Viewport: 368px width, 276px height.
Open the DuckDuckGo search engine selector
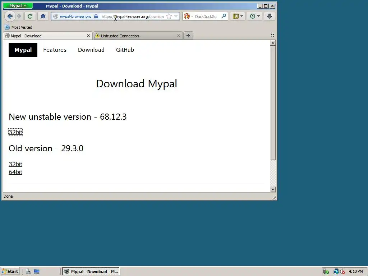pyautogui.click(x=188, y=17)
